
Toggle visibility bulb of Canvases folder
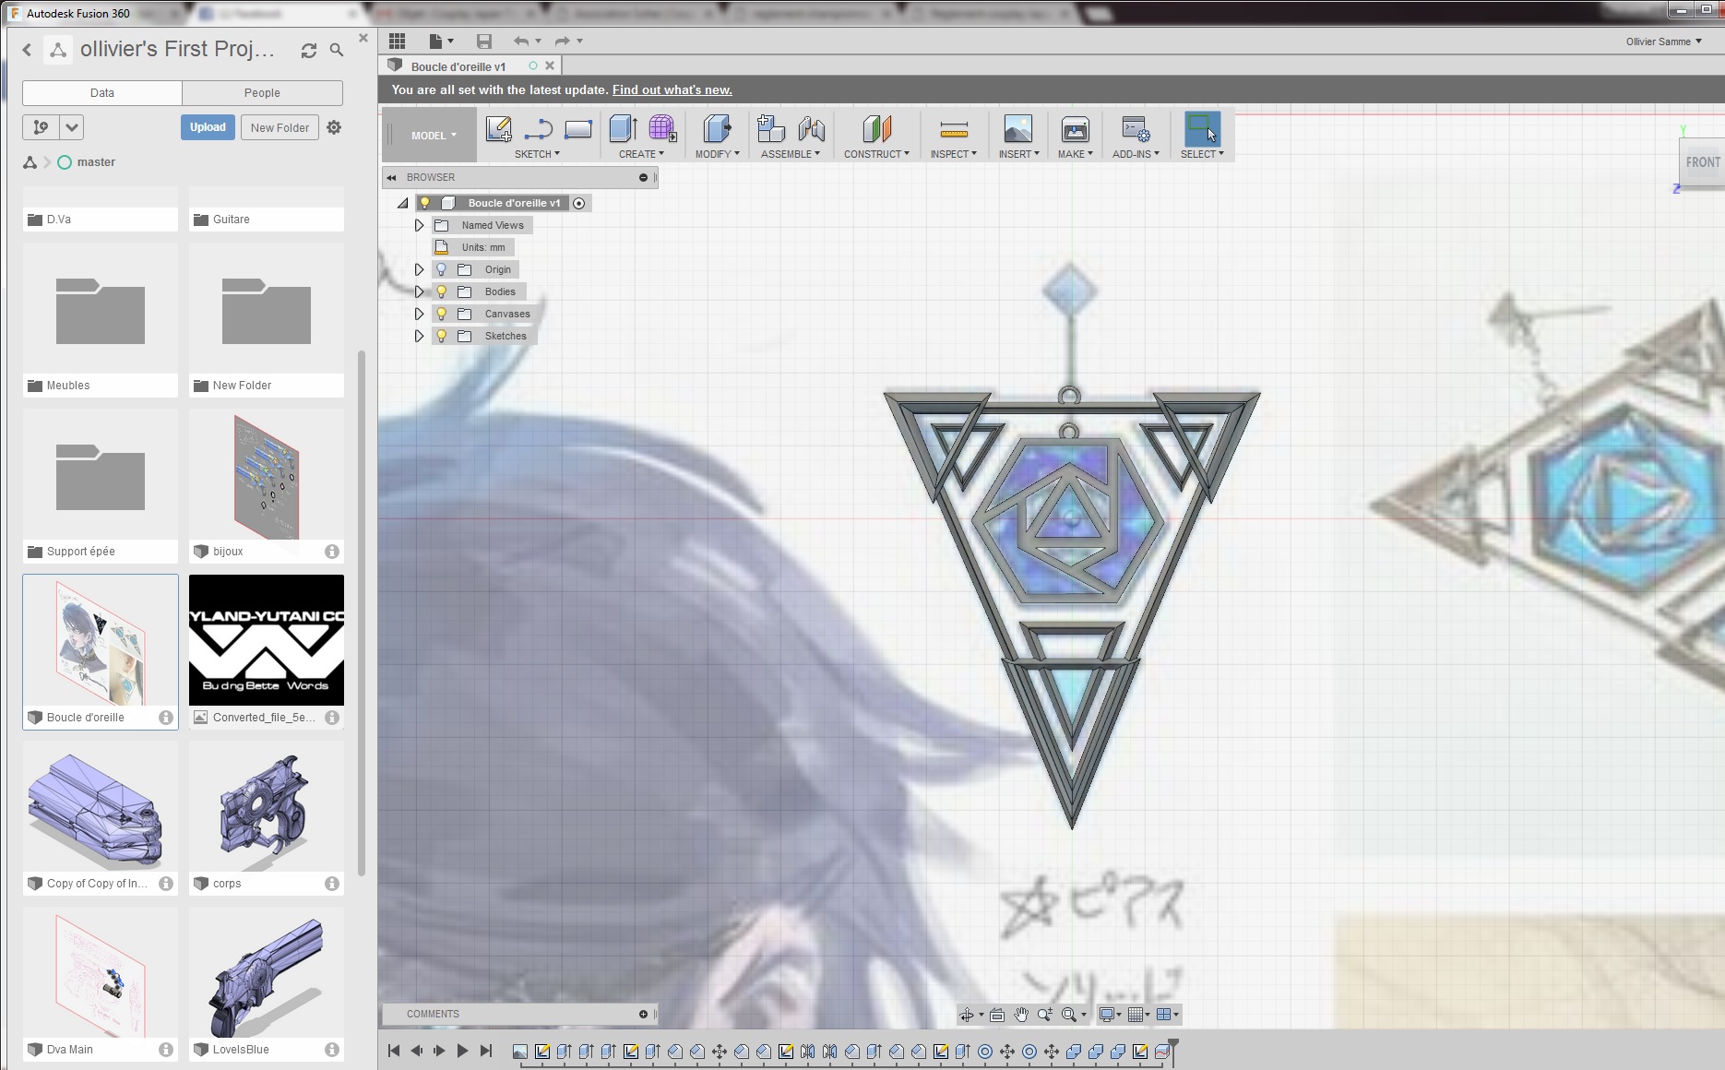point(441,314)
